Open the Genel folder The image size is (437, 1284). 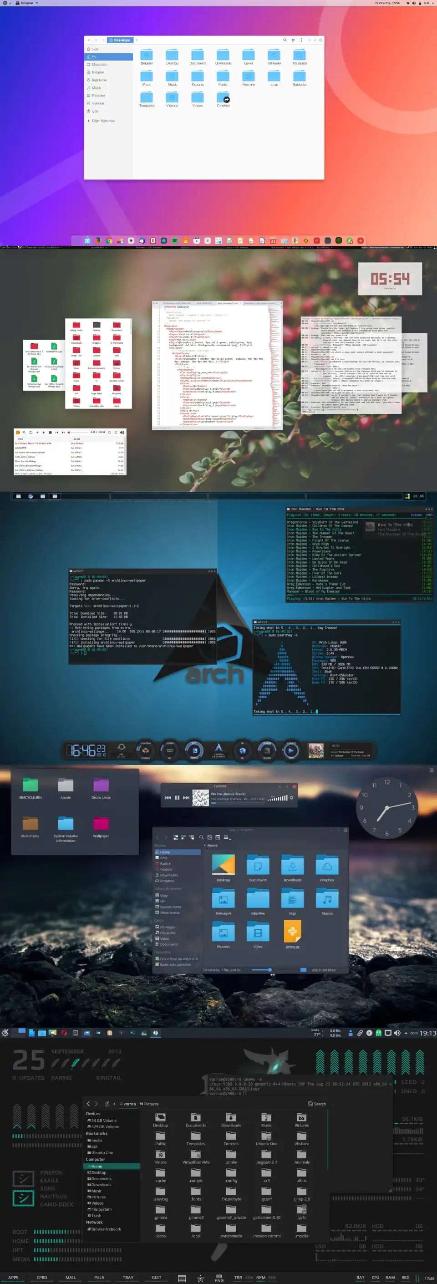(248, 57)
